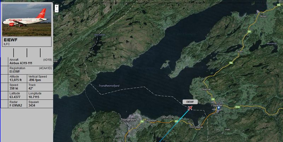Click the EIEWF ILFC header in panel
This screenshot has width=283, height=142.
tap(27, 42)
